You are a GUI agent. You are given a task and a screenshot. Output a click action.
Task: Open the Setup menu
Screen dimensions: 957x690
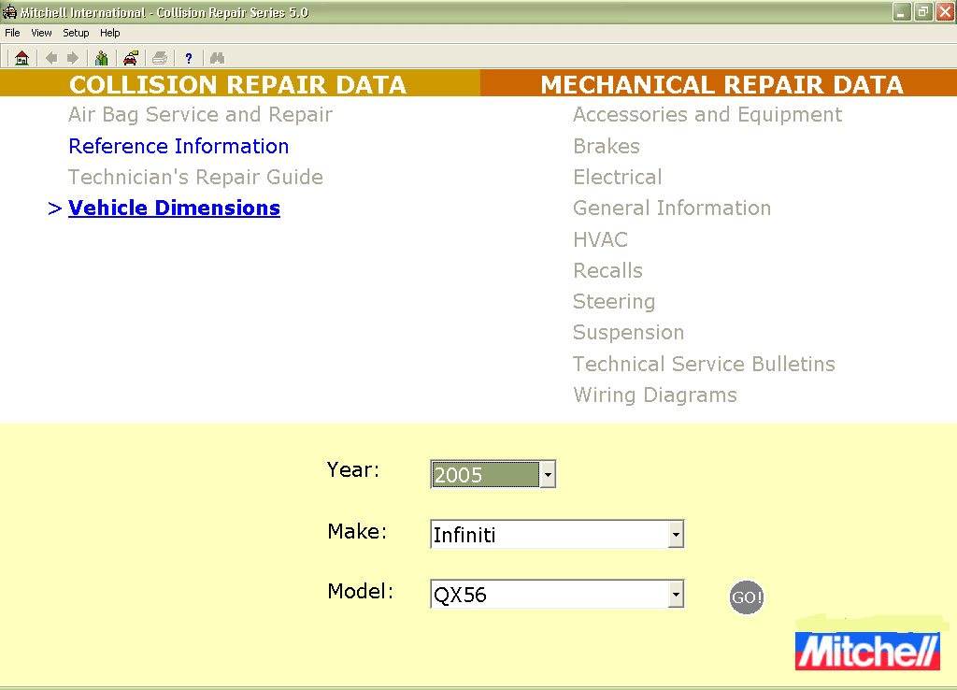click(x=76, y=33)
